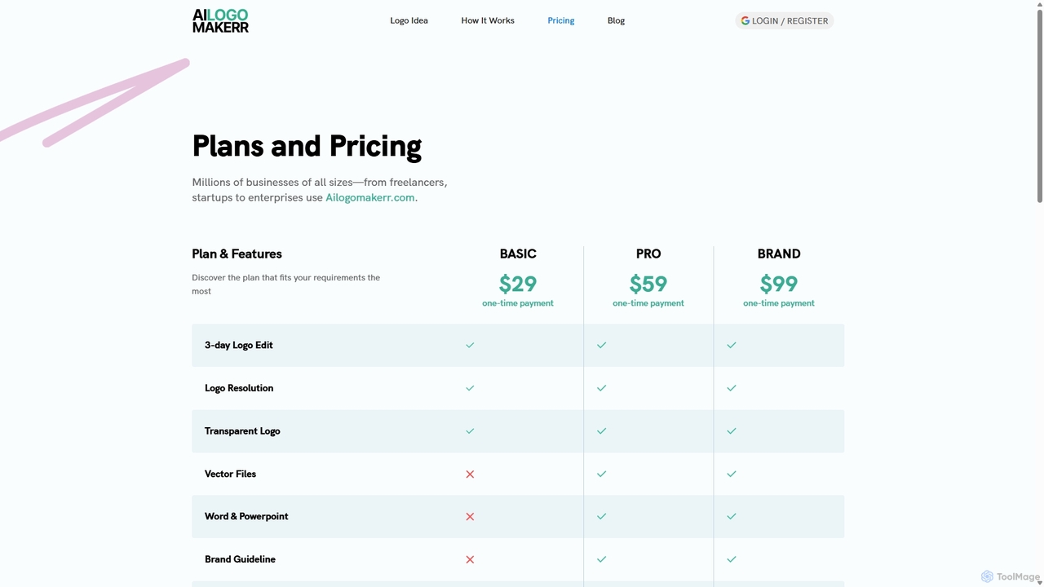Click the Brand Guideline row label
The width and height of the screenshot is (1044, 587).
pyautogui.click(x=240, y=559)
